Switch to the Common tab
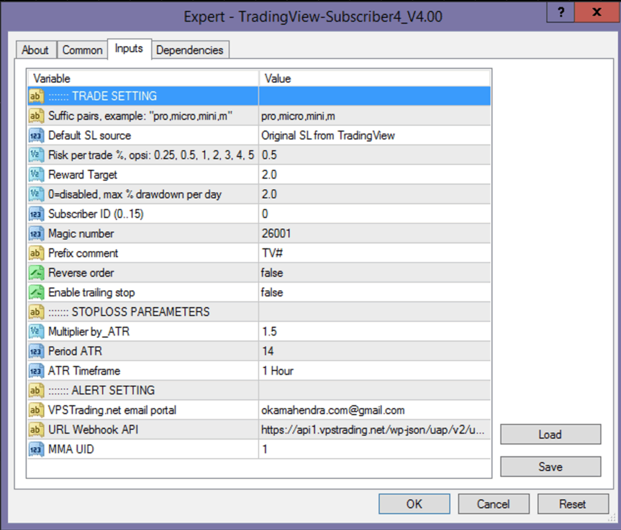621x530 pixels. (82, 50)
